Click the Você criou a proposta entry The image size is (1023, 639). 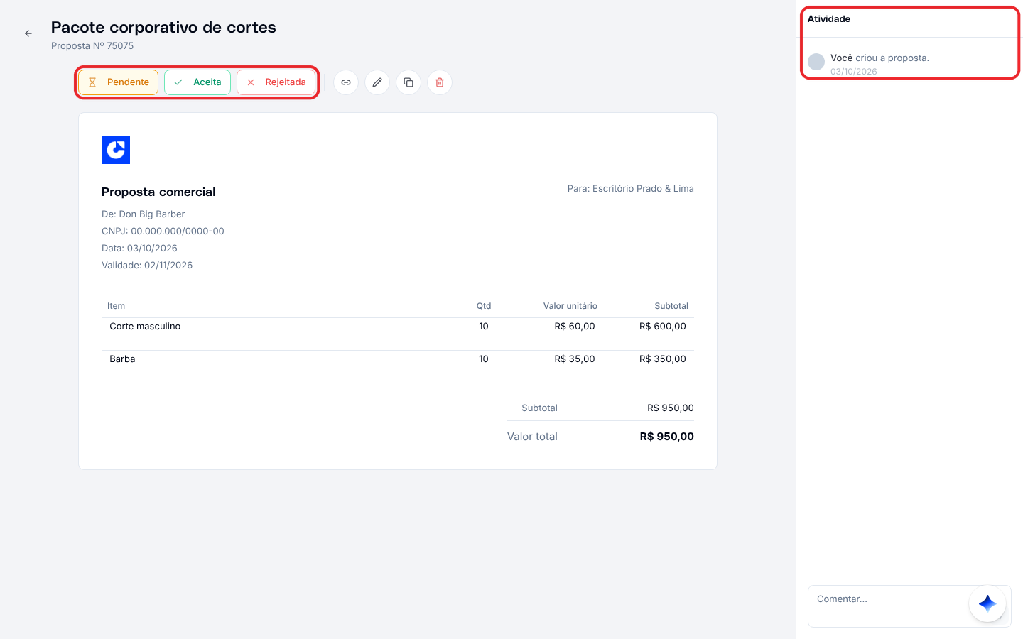tap(879, 58)
